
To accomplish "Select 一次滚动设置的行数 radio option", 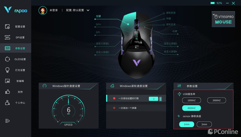I will click(114, 98).
